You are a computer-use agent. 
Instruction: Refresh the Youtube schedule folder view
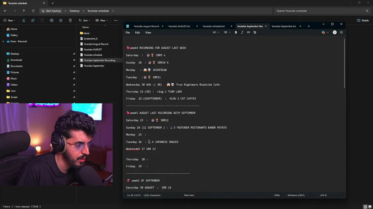pyautogui.click(x=33, y=11)
